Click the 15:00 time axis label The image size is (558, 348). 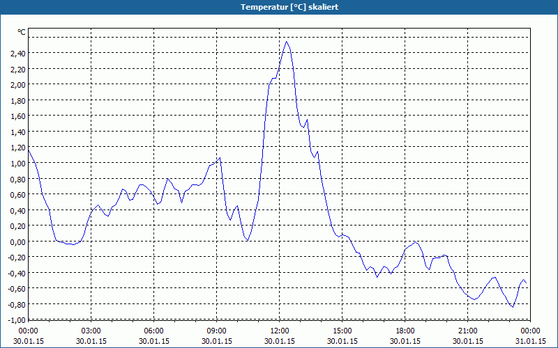coord(342,331)
